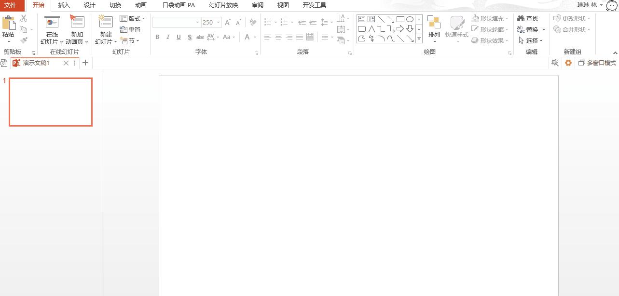This screenshot has width=619, height=296.
Task: Open the font color picker
Action: pos(247,37)
